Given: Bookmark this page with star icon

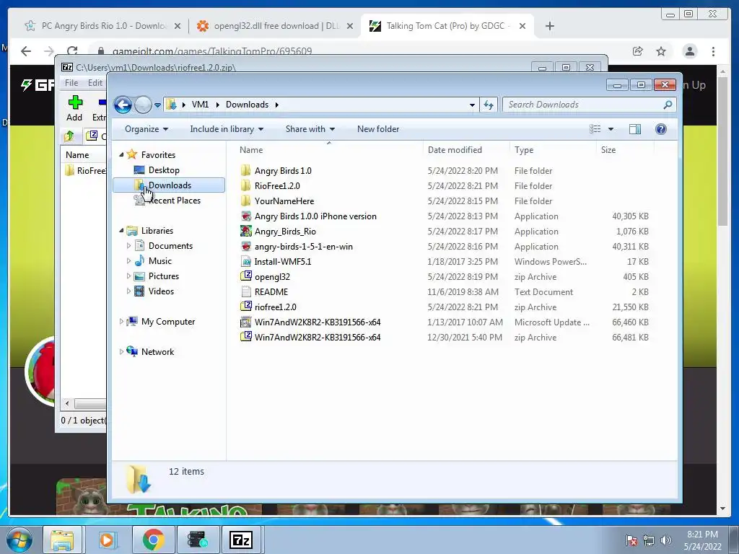Looking at the screenshot, I should point(661,51).
